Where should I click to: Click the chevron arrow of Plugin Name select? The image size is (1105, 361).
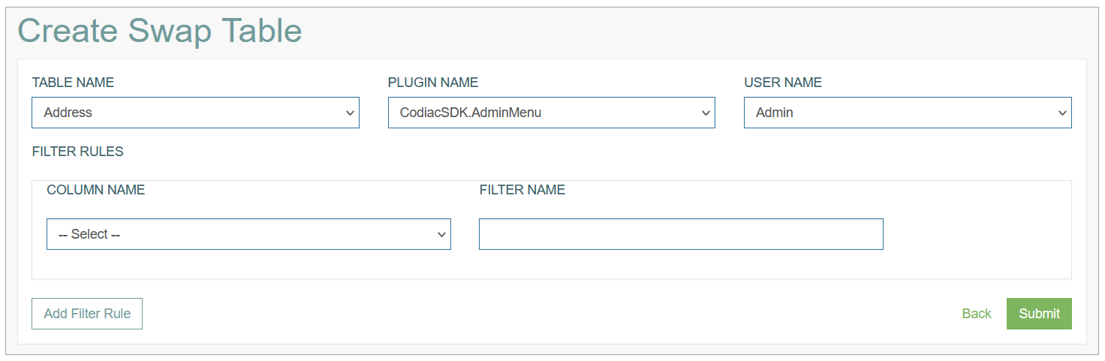[706, 113]
